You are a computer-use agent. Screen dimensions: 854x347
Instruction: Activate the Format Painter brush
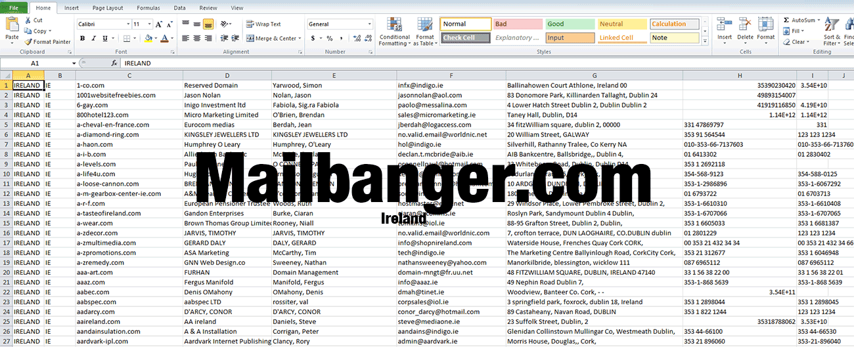pyautogui.click(x=29, y=42)
